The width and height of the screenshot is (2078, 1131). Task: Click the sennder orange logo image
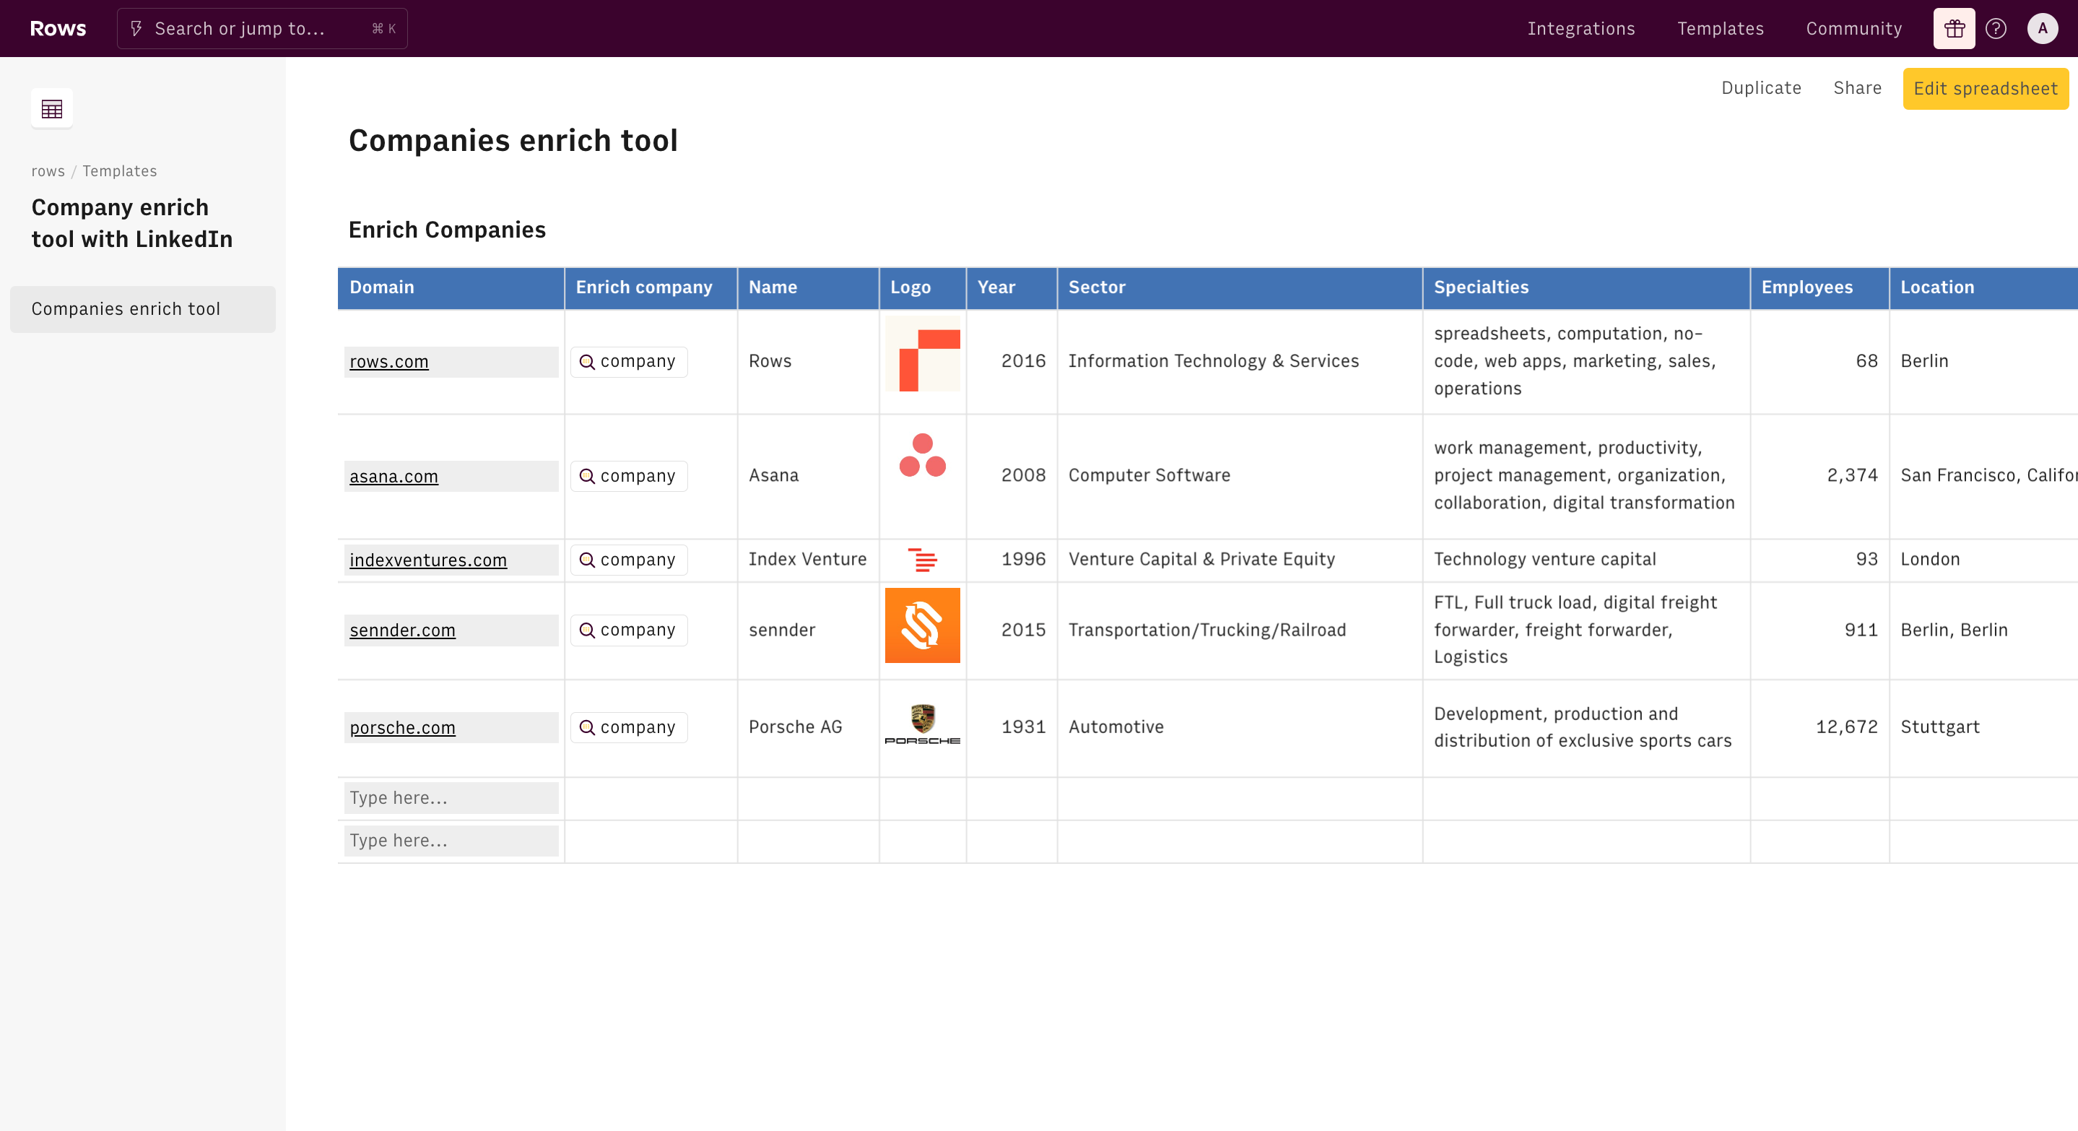click(922, 625)
